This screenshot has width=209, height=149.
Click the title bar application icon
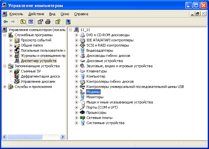click(5, 5)
